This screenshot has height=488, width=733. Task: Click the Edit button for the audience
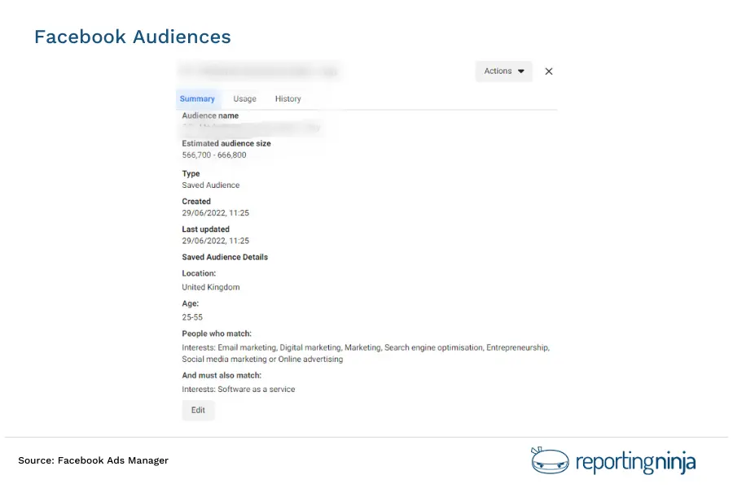click(198, 410)
